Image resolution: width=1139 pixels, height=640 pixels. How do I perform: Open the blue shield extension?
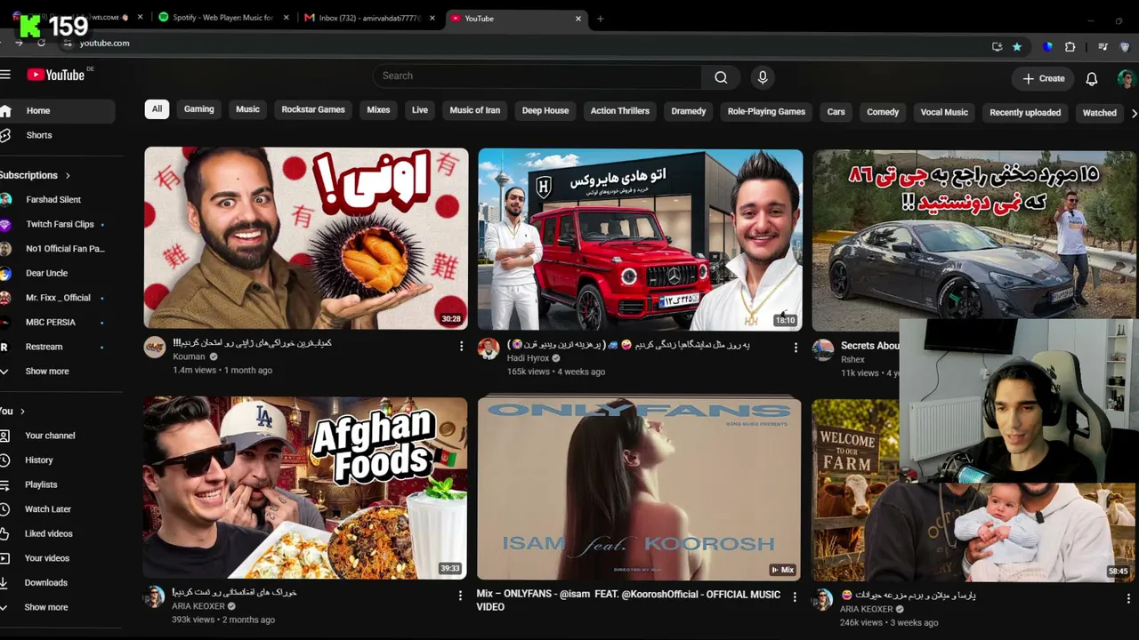pyautogui.click(x=1047, y=46)
